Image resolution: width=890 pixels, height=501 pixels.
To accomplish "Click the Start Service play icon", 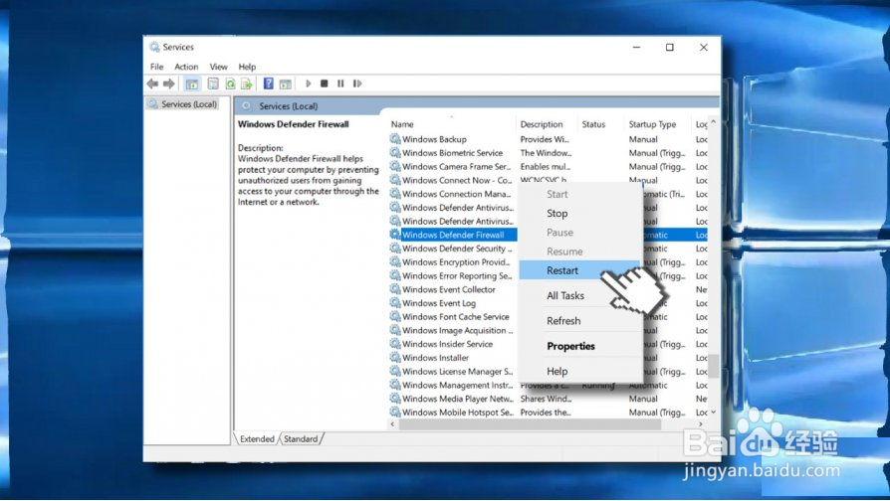I will tap(309, 83).
